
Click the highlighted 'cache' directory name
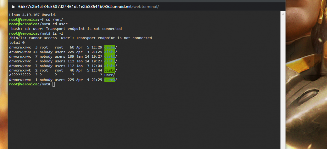[x=110, y=47]
